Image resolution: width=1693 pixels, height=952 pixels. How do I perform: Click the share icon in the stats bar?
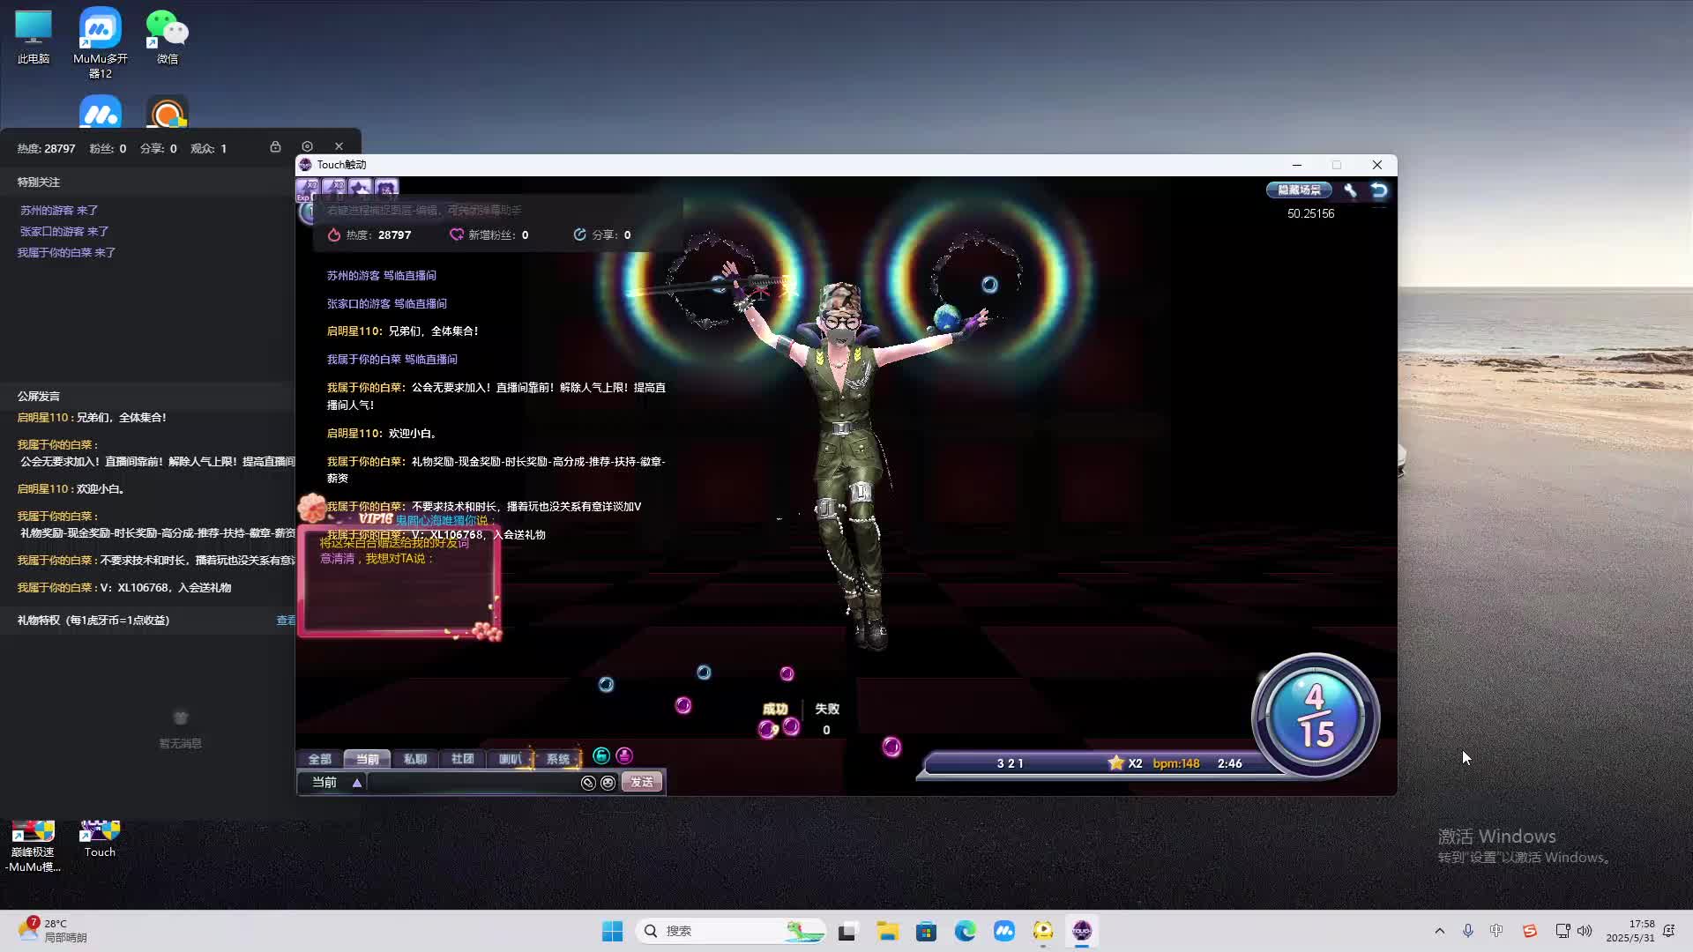[x=579, y=234]
